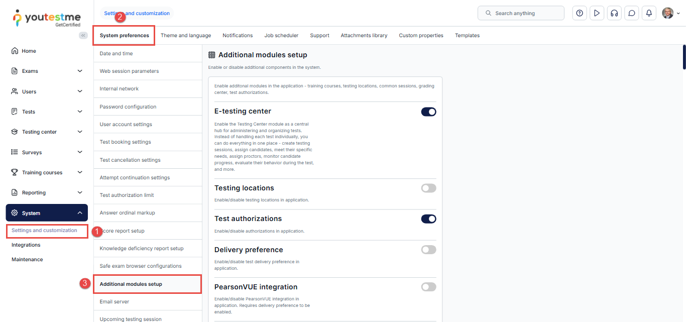Open the notifications bell icon
The image size is (686, 322).
[x=649, y=13]
